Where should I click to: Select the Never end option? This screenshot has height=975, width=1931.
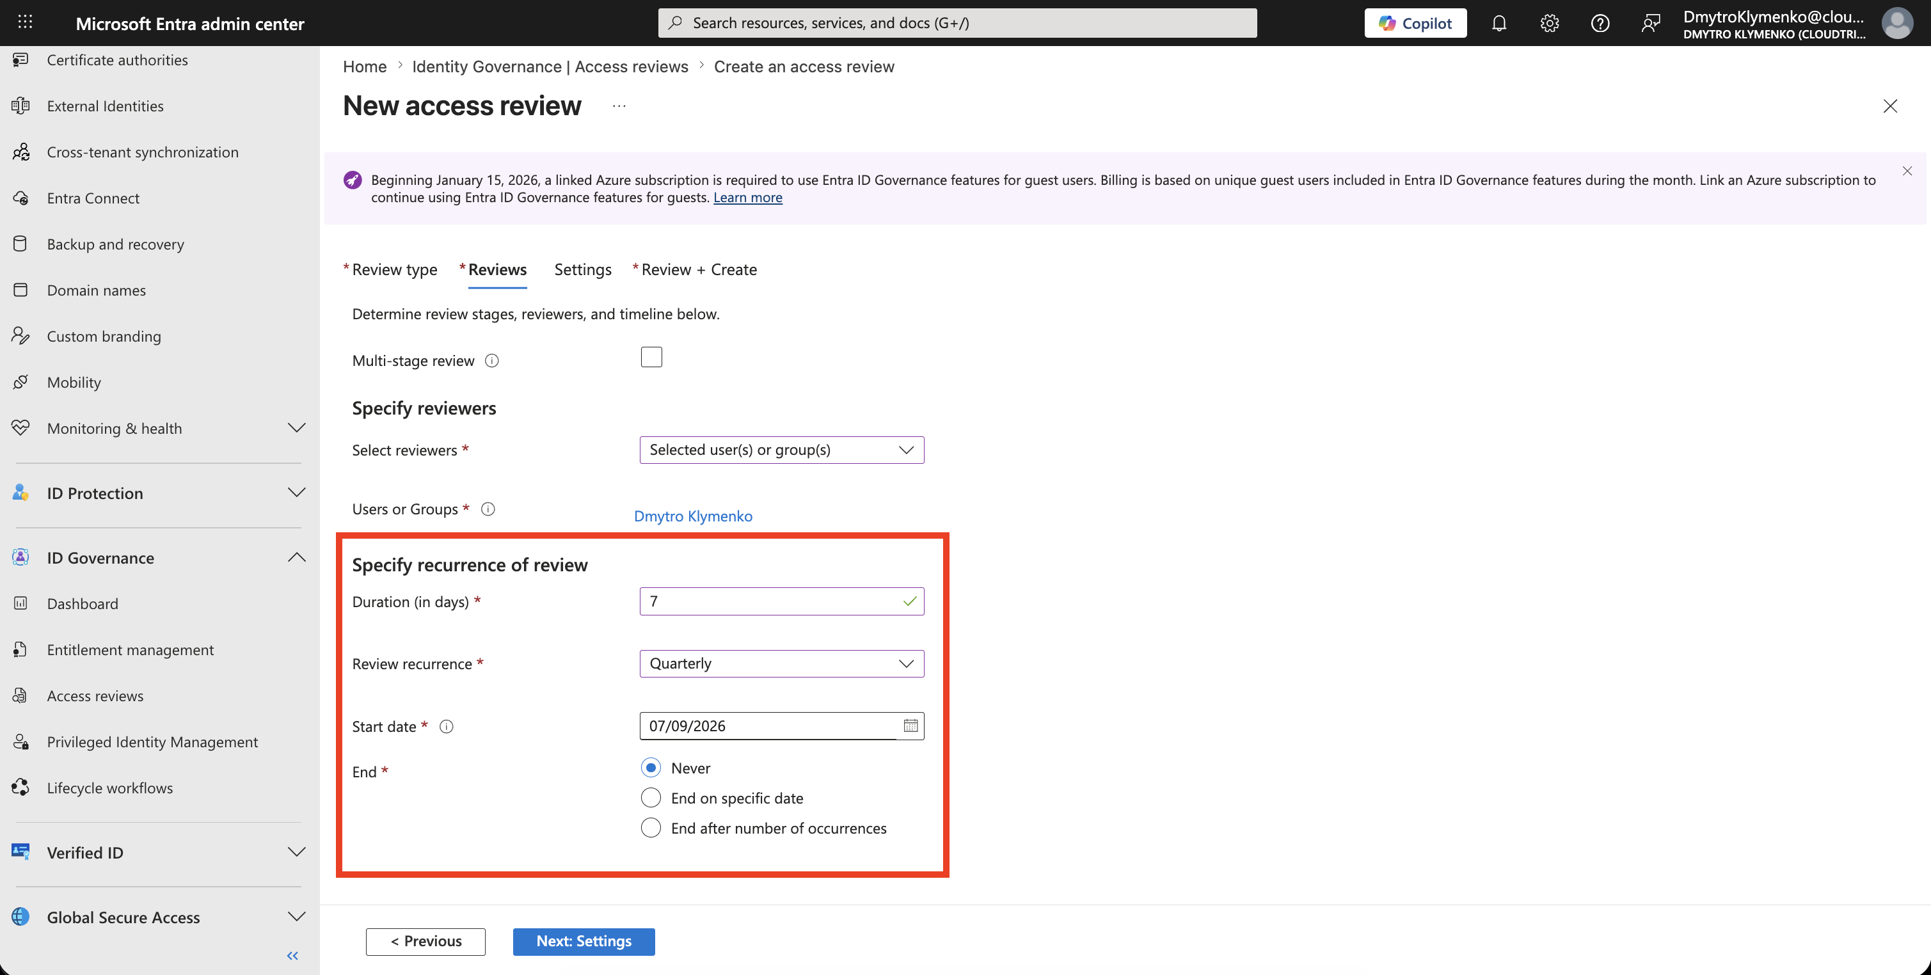651,768
